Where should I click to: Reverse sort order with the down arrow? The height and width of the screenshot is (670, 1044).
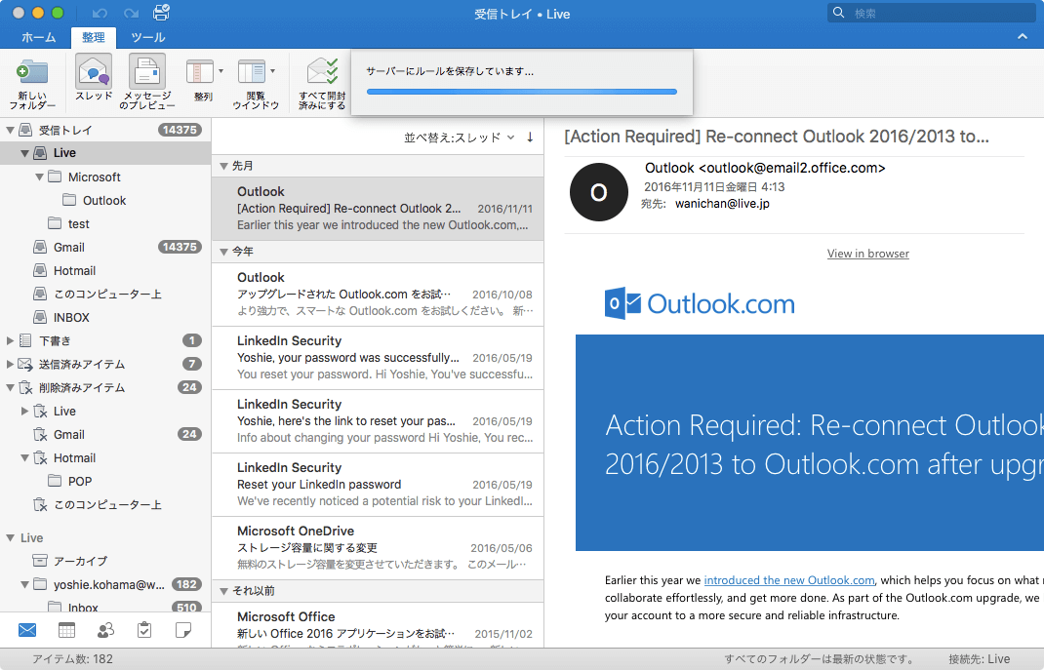coord(530,138)
